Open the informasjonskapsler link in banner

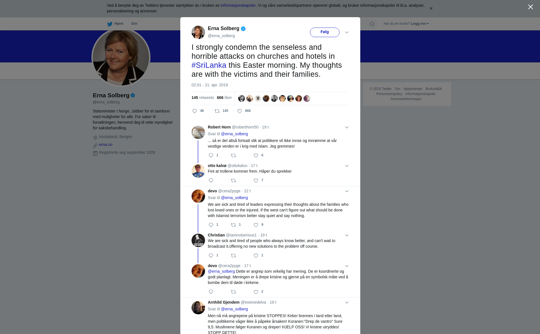click(x=238, y=5)
